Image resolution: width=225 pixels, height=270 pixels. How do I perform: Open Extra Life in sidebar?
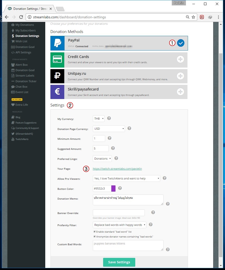coord(20,105)
